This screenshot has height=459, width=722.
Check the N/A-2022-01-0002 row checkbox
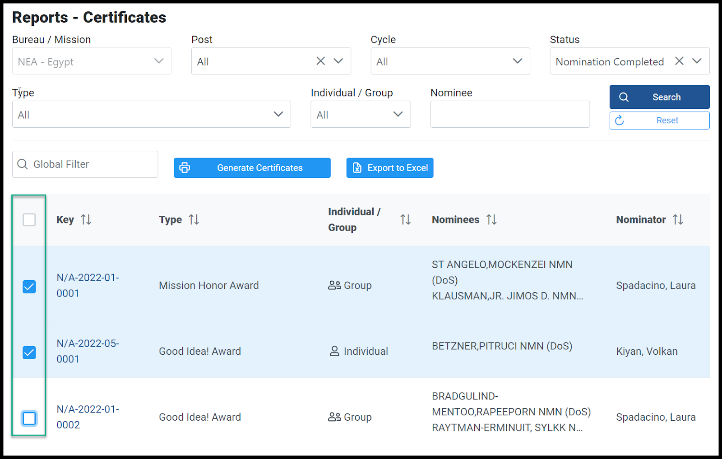click(29, 418)
